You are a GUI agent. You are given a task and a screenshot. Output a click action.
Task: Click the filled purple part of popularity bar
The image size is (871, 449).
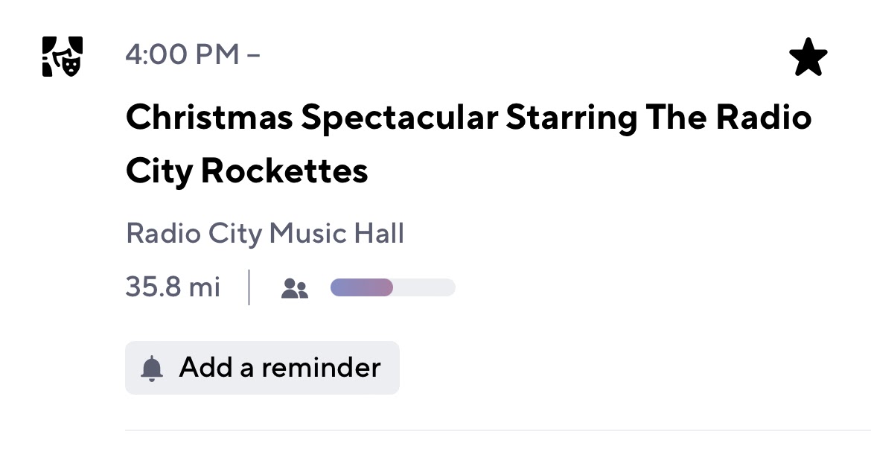click(362, 287)
